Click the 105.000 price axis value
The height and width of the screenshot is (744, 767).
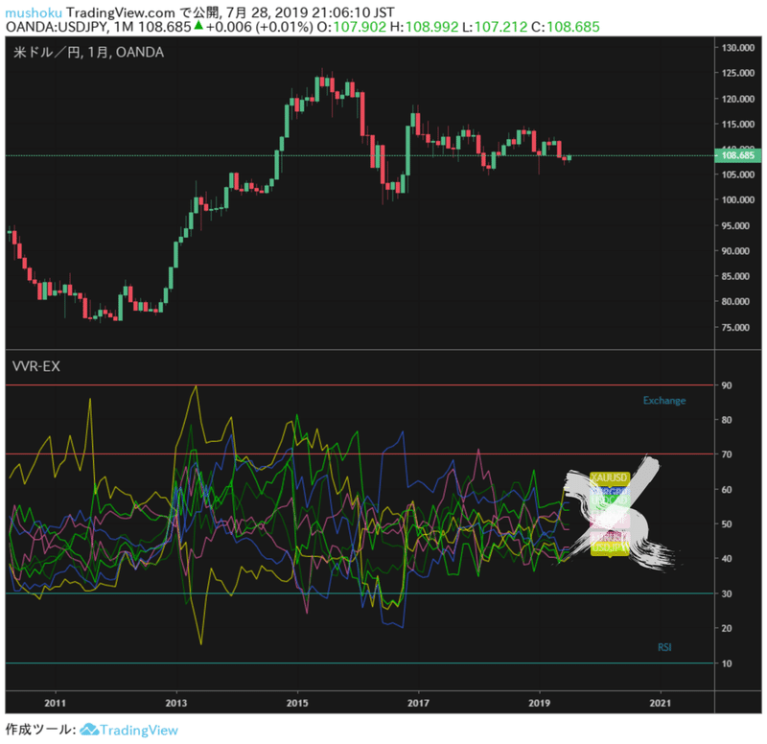pyautogui.click(x=737, y=174)
